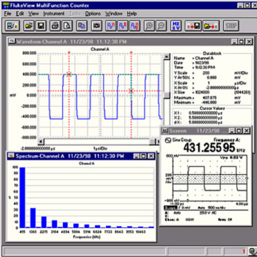Click the status bar icon at bottom right

click(252, 251)
